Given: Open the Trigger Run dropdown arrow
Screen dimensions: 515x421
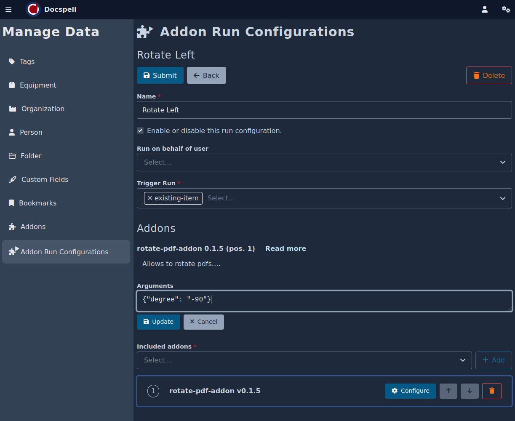Looking at the screenshot, I should [502, 198].
